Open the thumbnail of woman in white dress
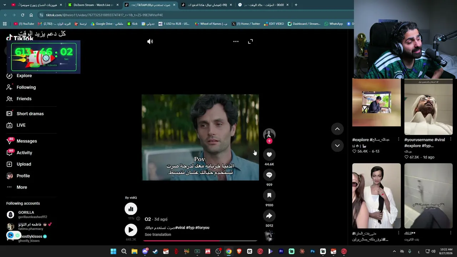457x257 pixels. click(376, 196)
